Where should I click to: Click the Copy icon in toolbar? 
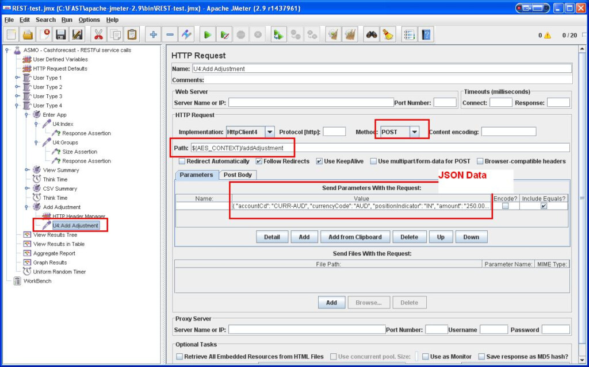tap(115, 35)
